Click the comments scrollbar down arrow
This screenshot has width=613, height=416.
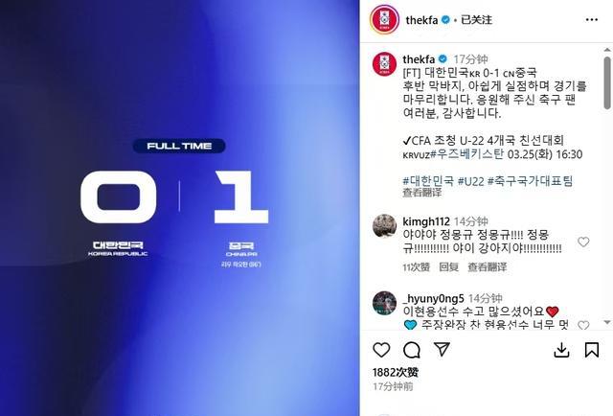[x=607, y=322]
